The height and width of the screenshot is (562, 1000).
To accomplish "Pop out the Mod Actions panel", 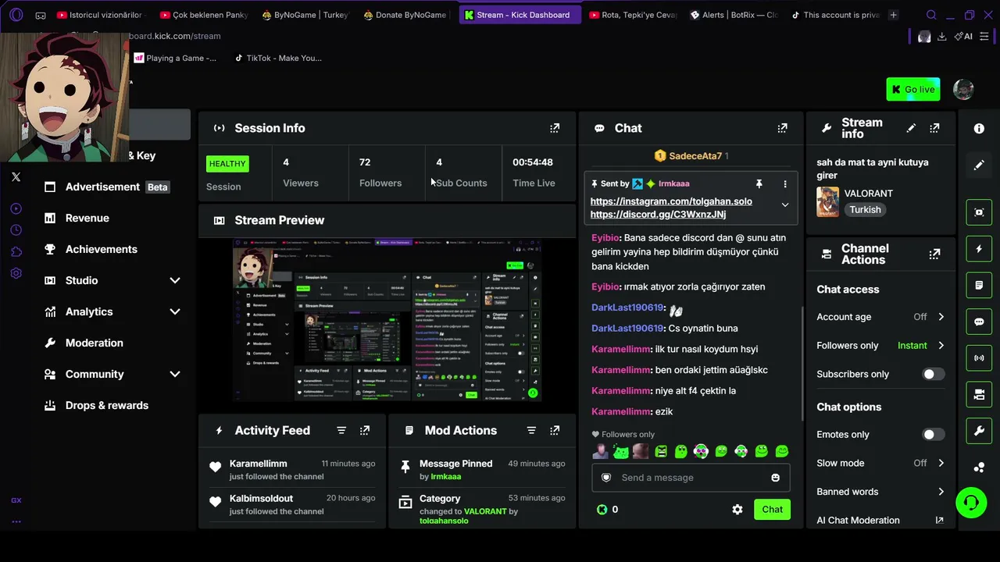I will pyautogui.click(x=555, y=430).
